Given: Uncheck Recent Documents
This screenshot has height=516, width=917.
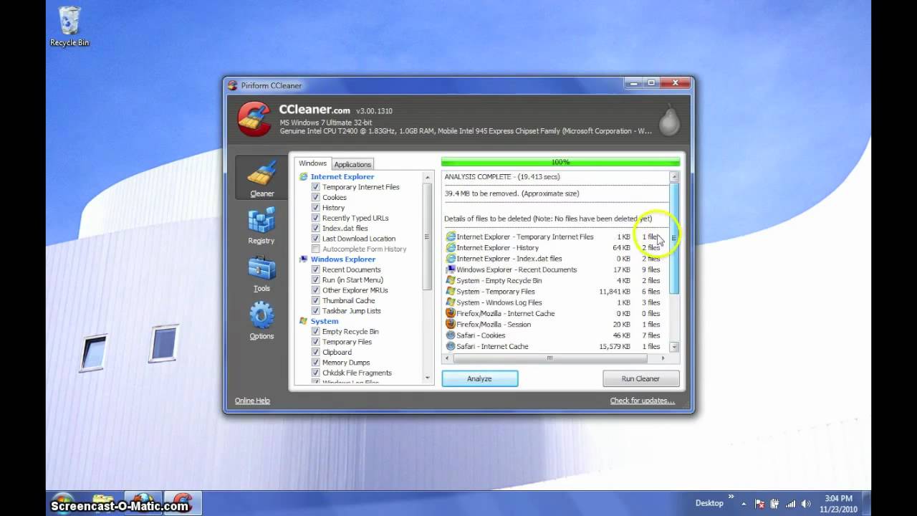Looking at the screenshot, I should tap(316, 269).
